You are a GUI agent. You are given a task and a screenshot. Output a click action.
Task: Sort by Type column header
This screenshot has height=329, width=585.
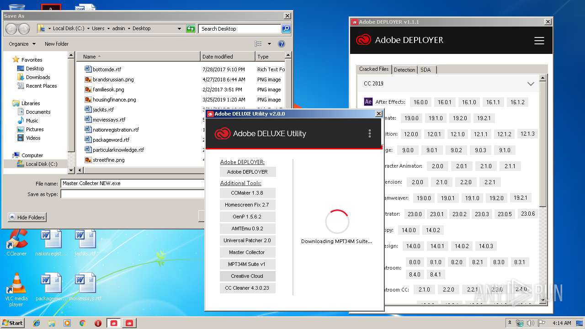(x=270, y=57)
